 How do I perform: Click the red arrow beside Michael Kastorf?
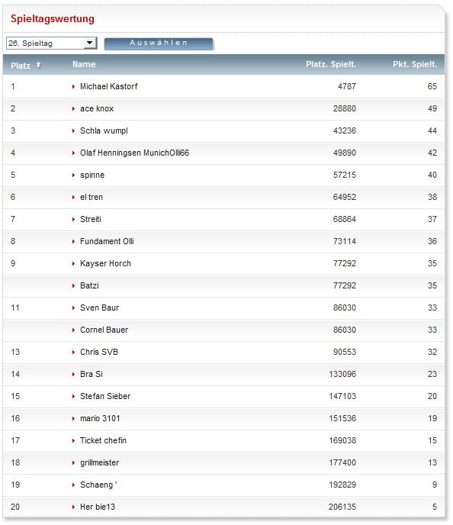tap(74, 87)
